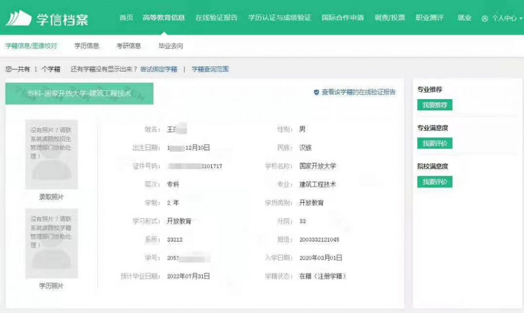The height and width of the screenshot is (313, 524).
Task: Click the 专业推荐 heading
Action: (x=430, y=89)
